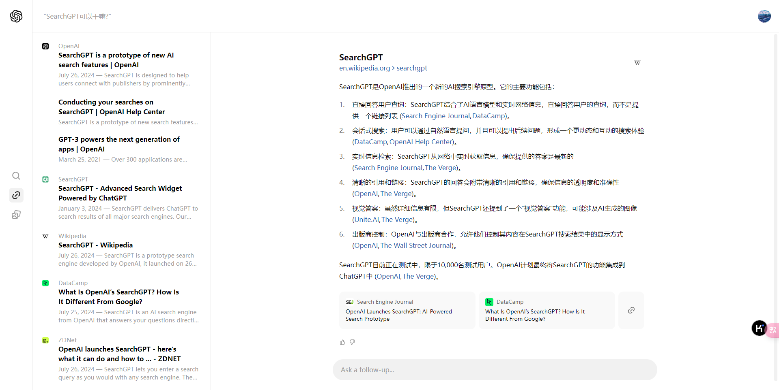Click the Wikipedia favicon in results list
This screenshot has width=779, height=390.
[45, 236]
